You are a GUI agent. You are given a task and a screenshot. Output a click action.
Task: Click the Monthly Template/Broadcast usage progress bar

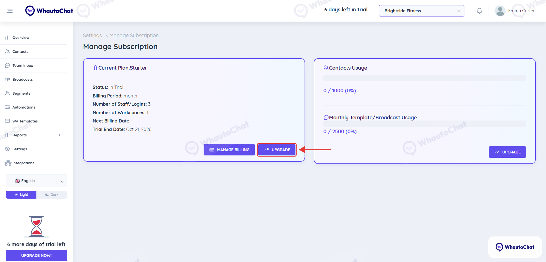(425, 124)
